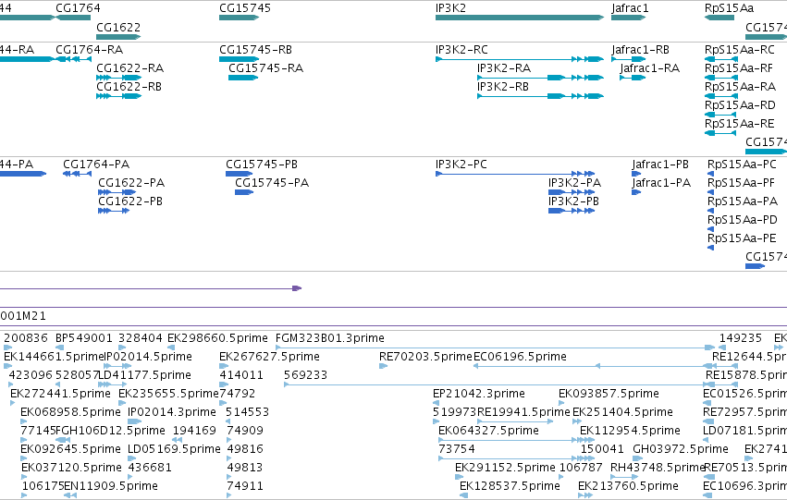Click the RpS15Aa-RD transcript
The image size is (787, 500).
[x=720, y=115]
